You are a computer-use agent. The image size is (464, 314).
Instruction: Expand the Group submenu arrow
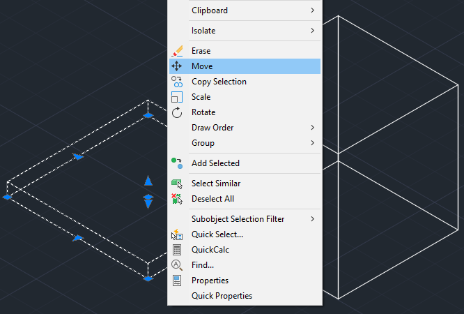click(313, 143)
